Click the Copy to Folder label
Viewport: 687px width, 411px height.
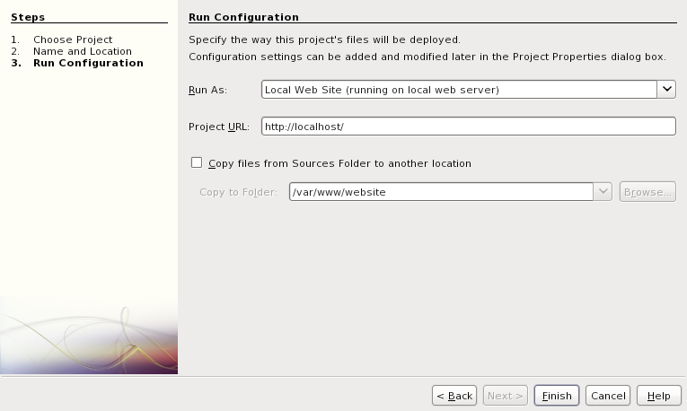pos(238,192)
